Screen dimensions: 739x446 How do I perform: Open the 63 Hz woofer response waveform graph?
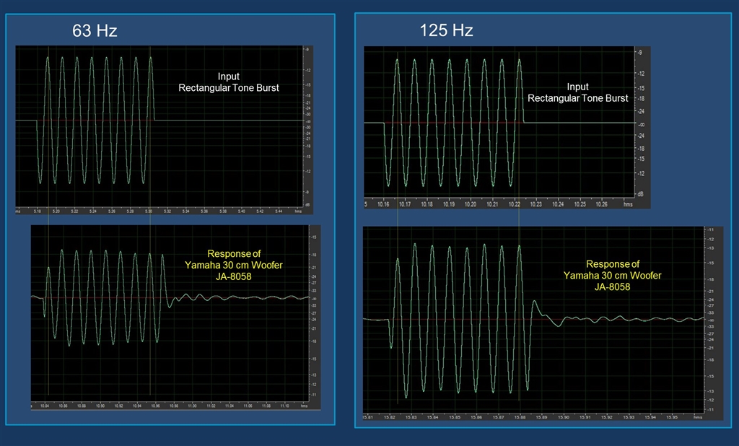click(x=176, y=318)
